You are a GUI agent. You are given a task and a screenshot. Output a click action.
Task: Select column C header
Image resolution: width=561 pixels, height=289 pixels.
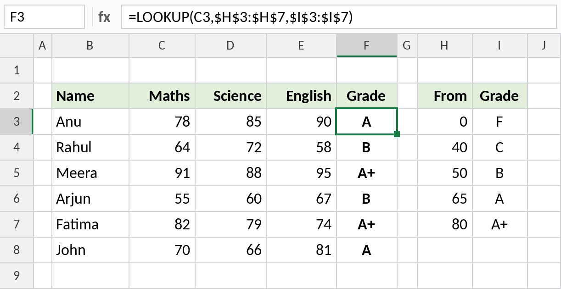click(x=162, y=45)
